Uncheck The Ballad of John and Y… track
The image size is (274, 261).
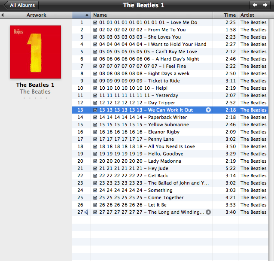point(95,183)
